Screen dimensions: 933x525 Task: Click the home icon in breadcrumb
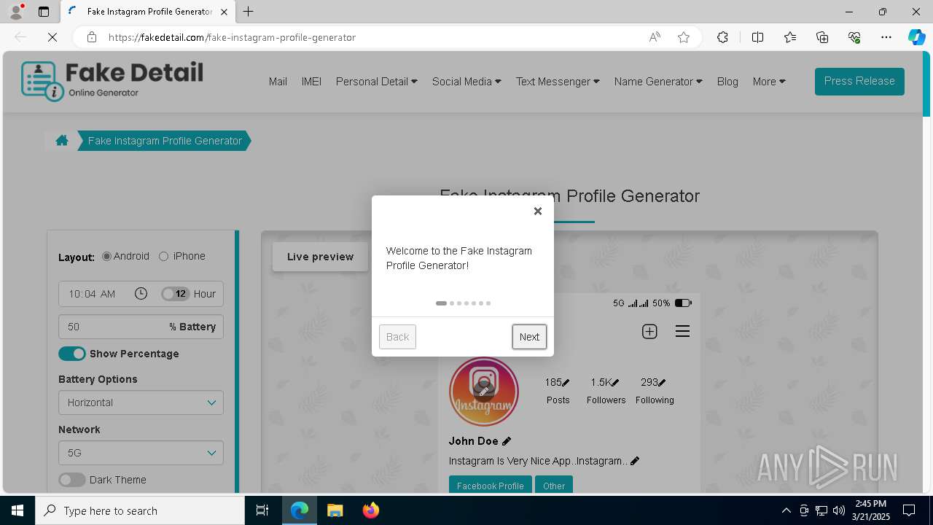(62, 141)
